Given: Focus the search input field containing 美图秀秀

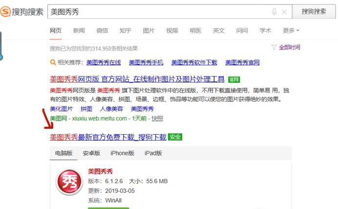Looking at the screenshot, I should [x=160, y=12].
